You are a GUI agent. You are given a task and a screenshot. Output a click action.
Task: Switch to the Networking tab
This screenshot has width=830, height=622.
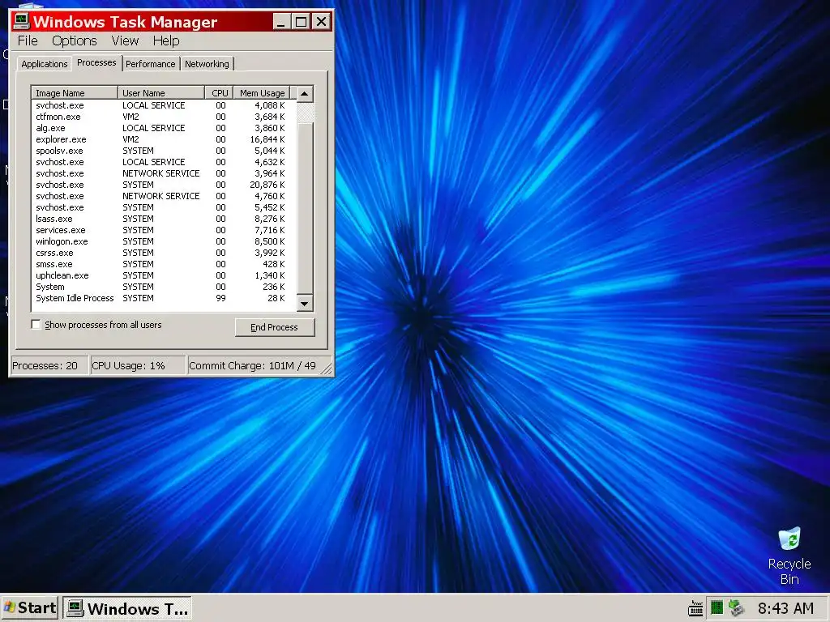(x=207, y=64)
